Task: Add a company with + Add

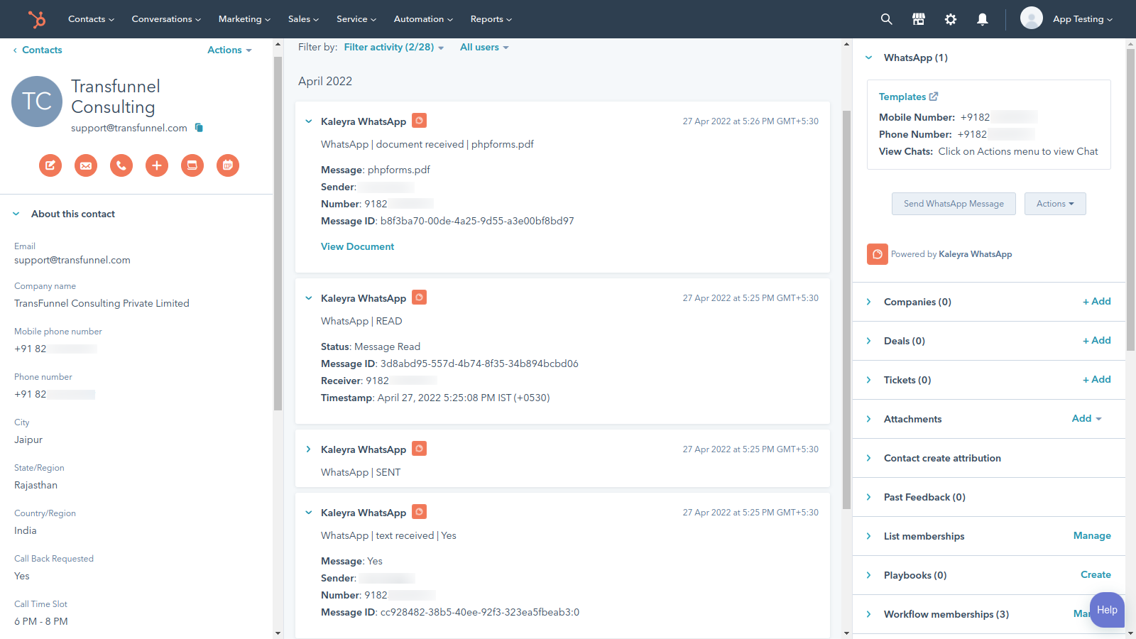Action: (1097, 301)
